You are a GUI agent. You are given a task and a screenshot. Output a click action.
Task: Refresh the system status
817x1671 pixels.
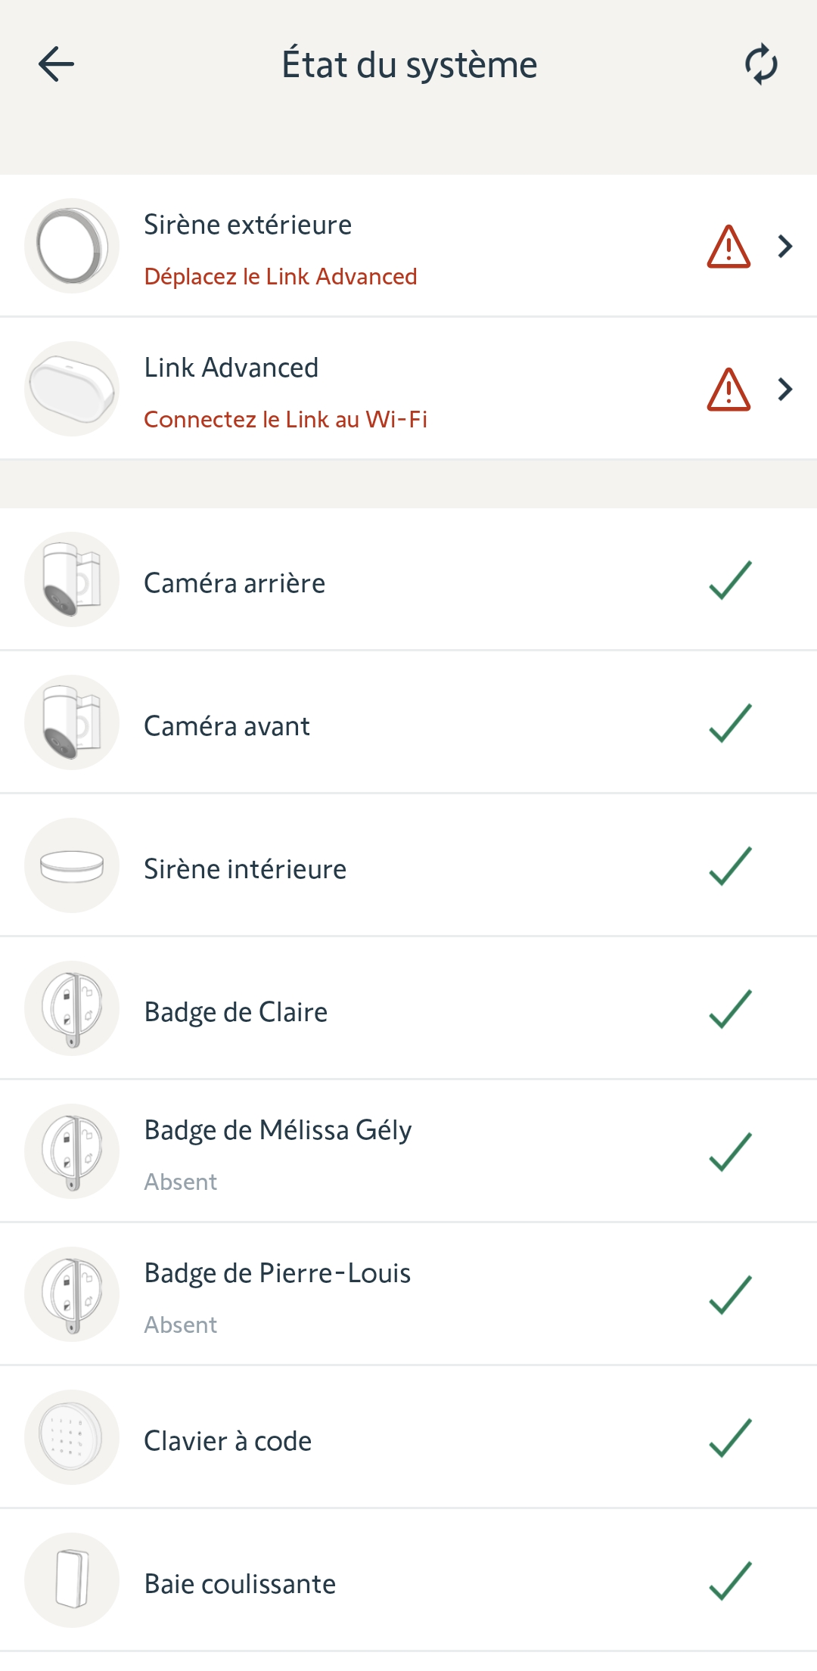click(761, 64)
